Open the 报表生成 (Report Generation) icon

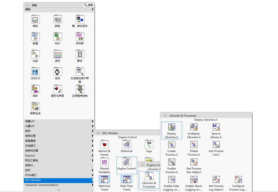(x=35, y=106)
